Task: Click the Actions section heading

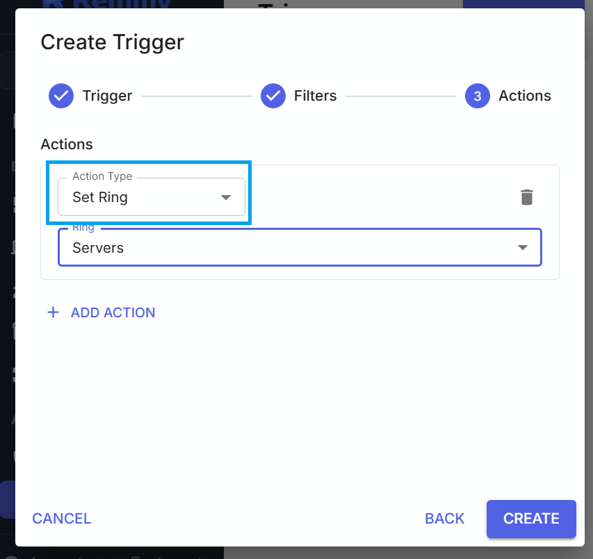Action: [67, 144]
